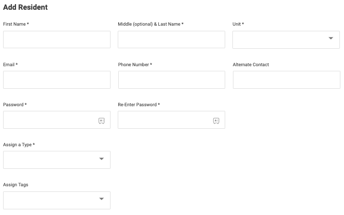
Task: Click the Add Resident heading
Action: pos(26,8)
